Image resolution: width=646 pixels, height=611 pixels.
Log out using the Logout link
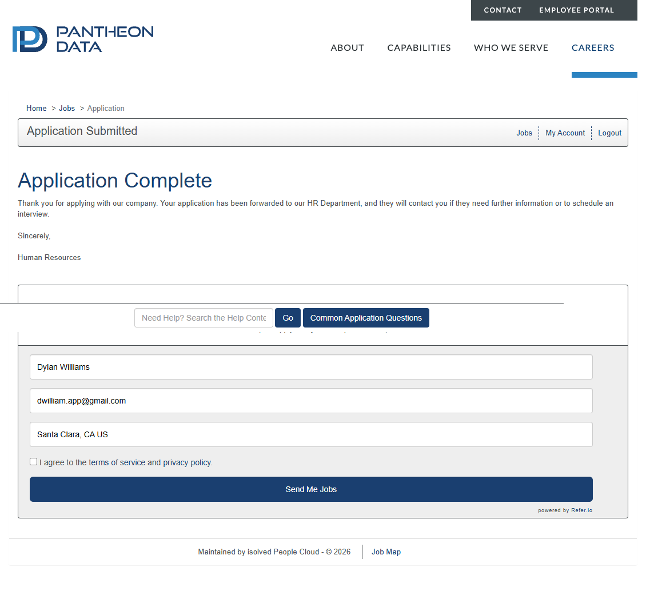(x=609, y=133)
